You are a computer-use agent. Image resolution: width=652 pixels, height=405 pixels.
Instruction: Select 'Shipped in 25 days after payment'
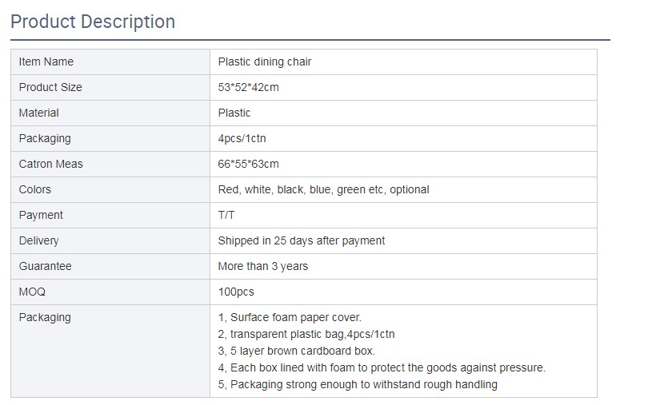301,240
